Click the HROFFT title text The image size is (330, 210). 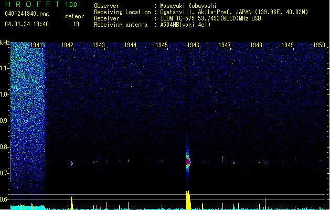tap(31, 5)
